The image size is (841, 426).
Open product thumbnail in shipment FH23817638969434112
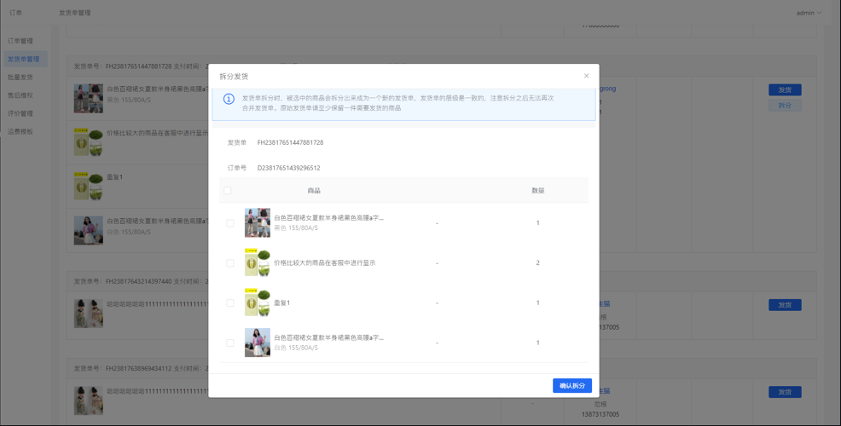[x=89, y=400]
